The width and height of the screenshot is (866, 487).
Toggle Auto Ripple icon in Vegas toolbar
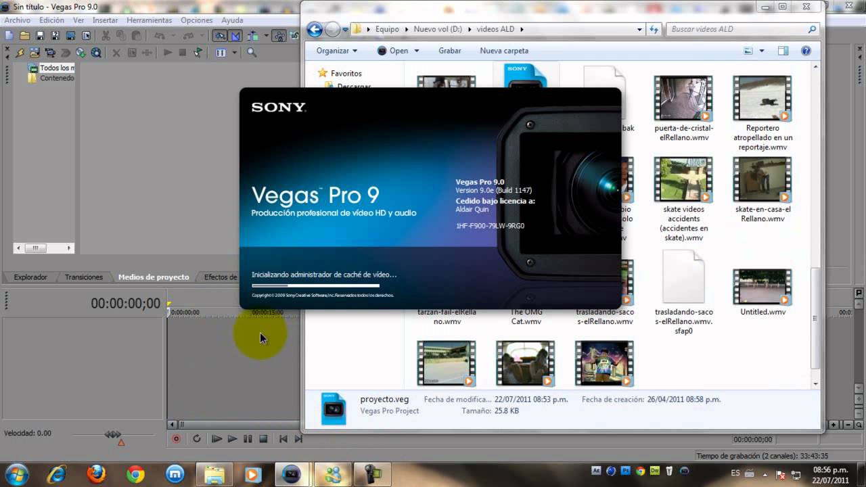pyautogui.click(x=253, y=36)
